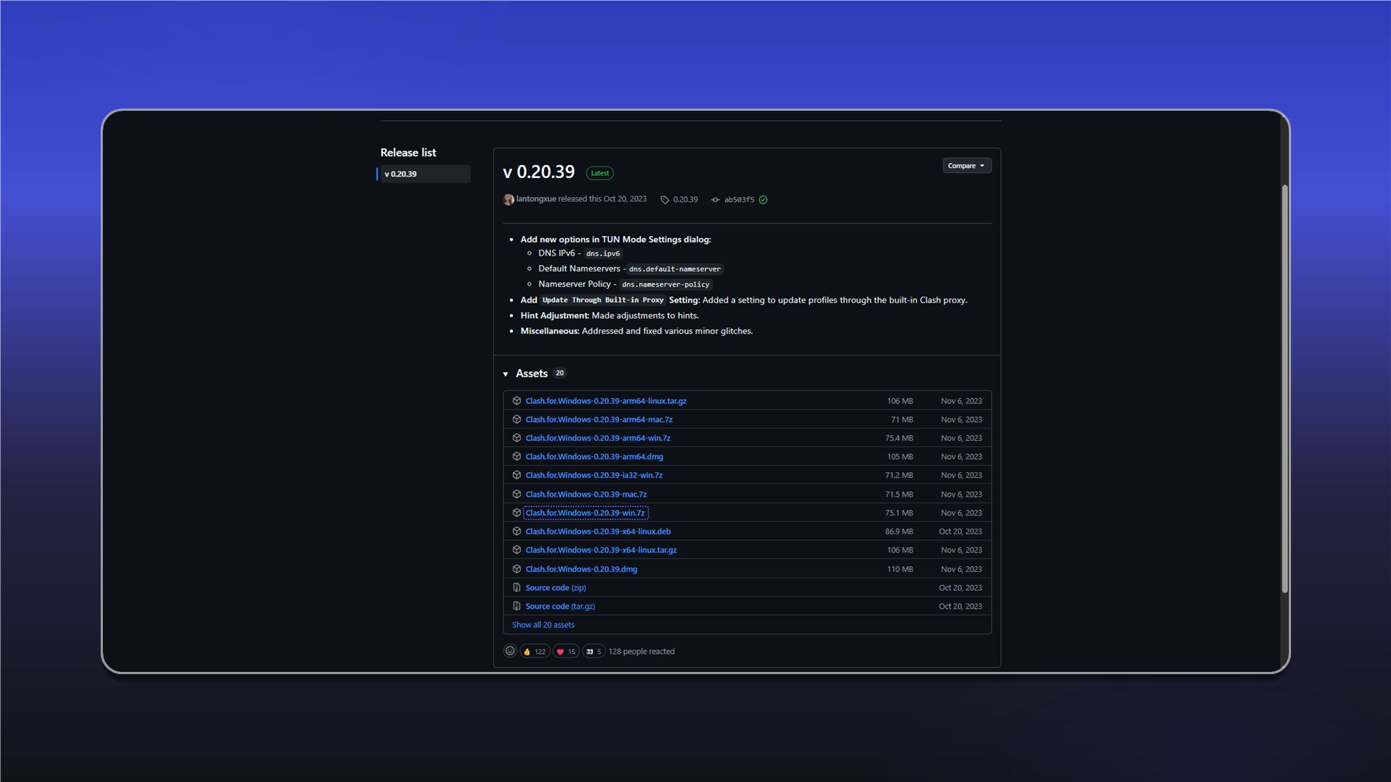The width and height of the screenshot is (1391, 782).
Task: Click the Release list heading
Action: tap(408, 153)
